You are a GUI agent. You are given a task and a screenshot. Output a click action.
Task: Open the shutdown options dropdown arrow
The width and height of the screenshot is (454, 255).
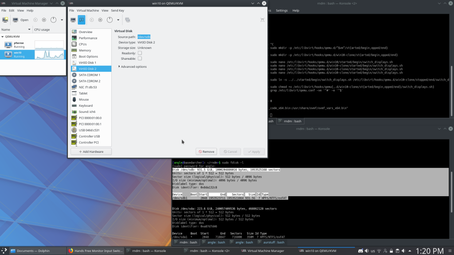118,19
